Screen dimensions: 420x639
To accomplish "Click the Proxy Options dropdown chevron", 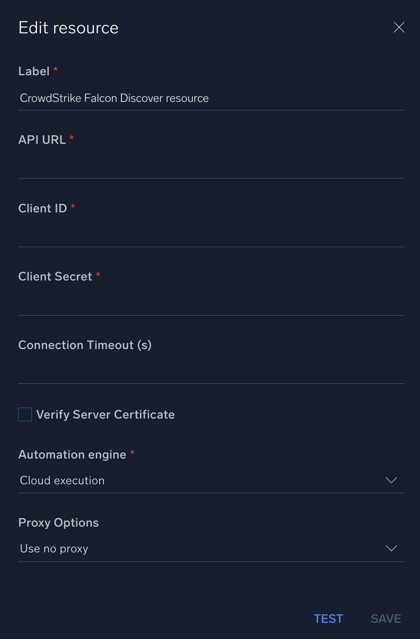I will [391, 548].
